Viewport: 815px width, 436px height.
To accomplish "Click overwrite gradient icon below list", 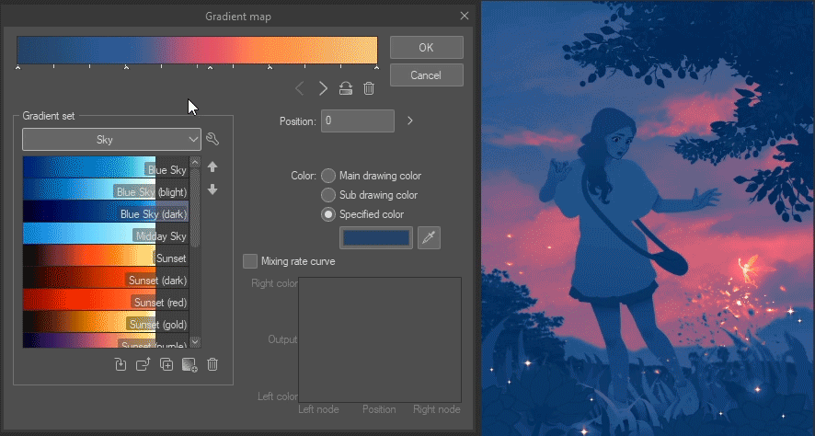I will click(121, 364).
